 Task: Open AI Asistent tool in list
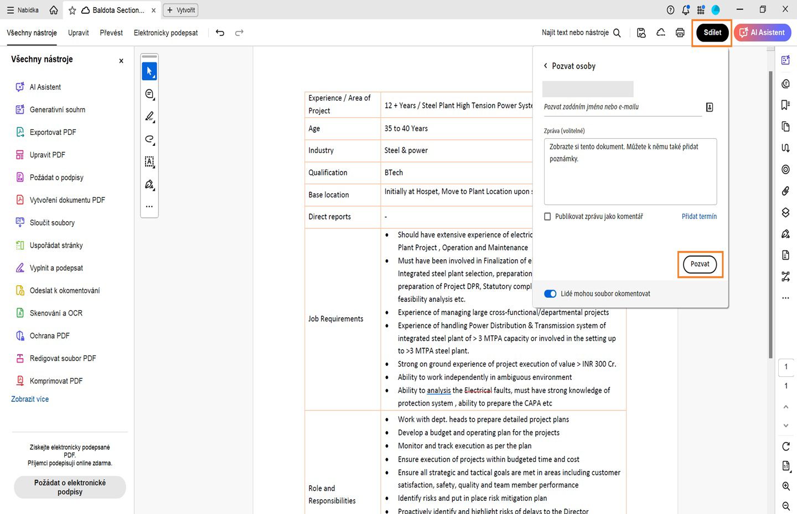coord(39,87)
